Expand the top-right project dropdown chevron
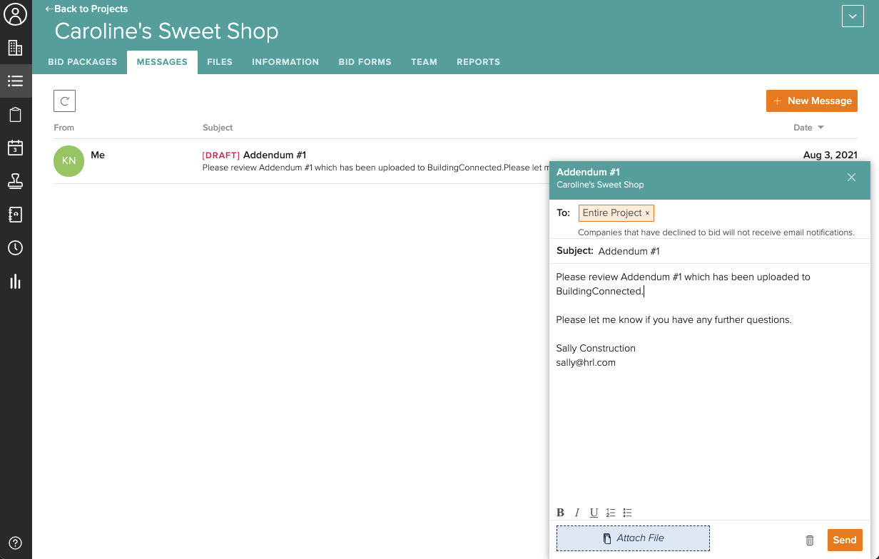Image resolution: width=879 pixels, height=559 pixels. (853, 16)
